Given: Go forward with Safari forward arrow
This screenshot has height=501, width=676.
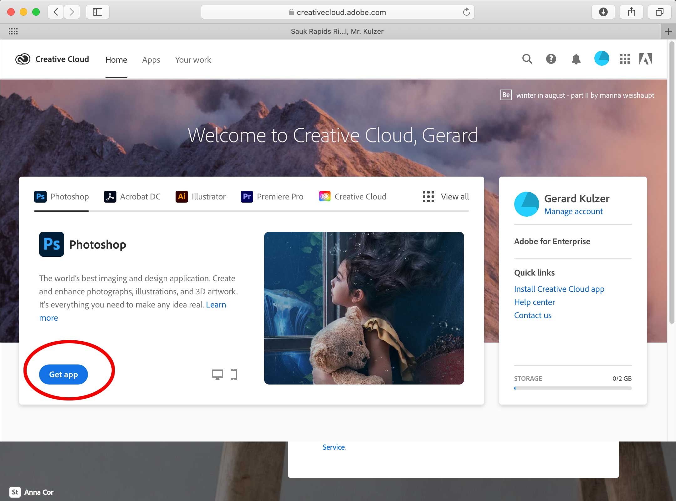Looking at the screenshot, I should pos(72,12).
